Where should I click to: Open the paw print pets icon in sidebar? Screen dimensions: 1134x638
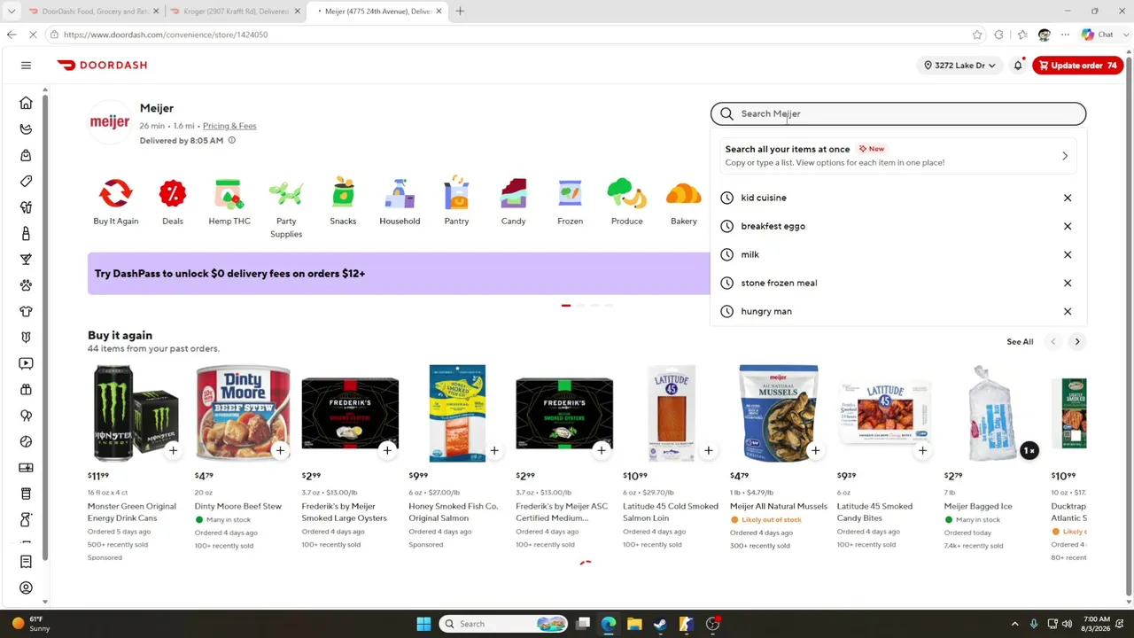click(26, 285)
